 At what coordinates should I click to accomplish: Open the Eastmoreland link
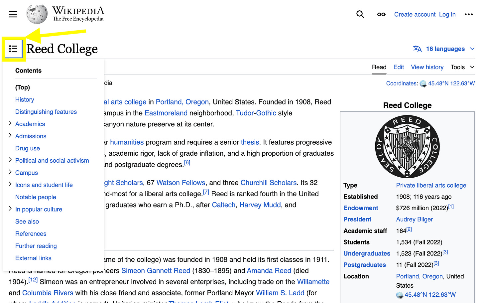(x=166, y=113)
